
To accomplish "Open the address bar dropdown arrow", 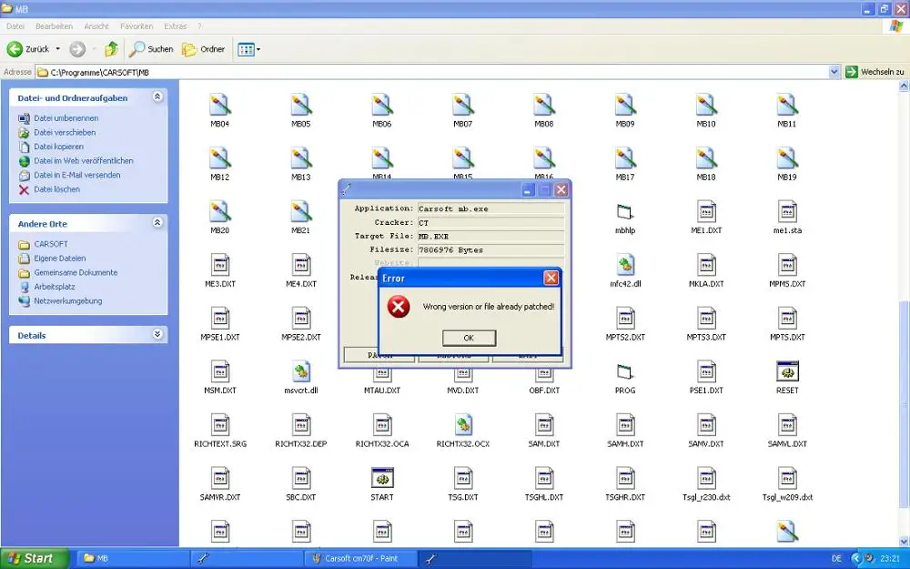I will 834,72.
